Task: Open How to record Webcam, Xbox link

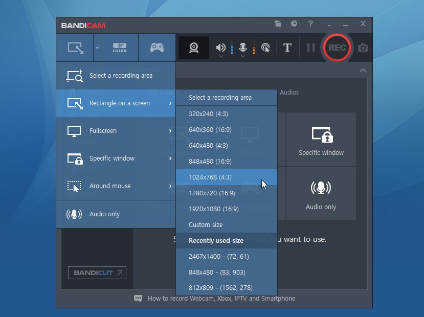Action: [x=221, y=299]
